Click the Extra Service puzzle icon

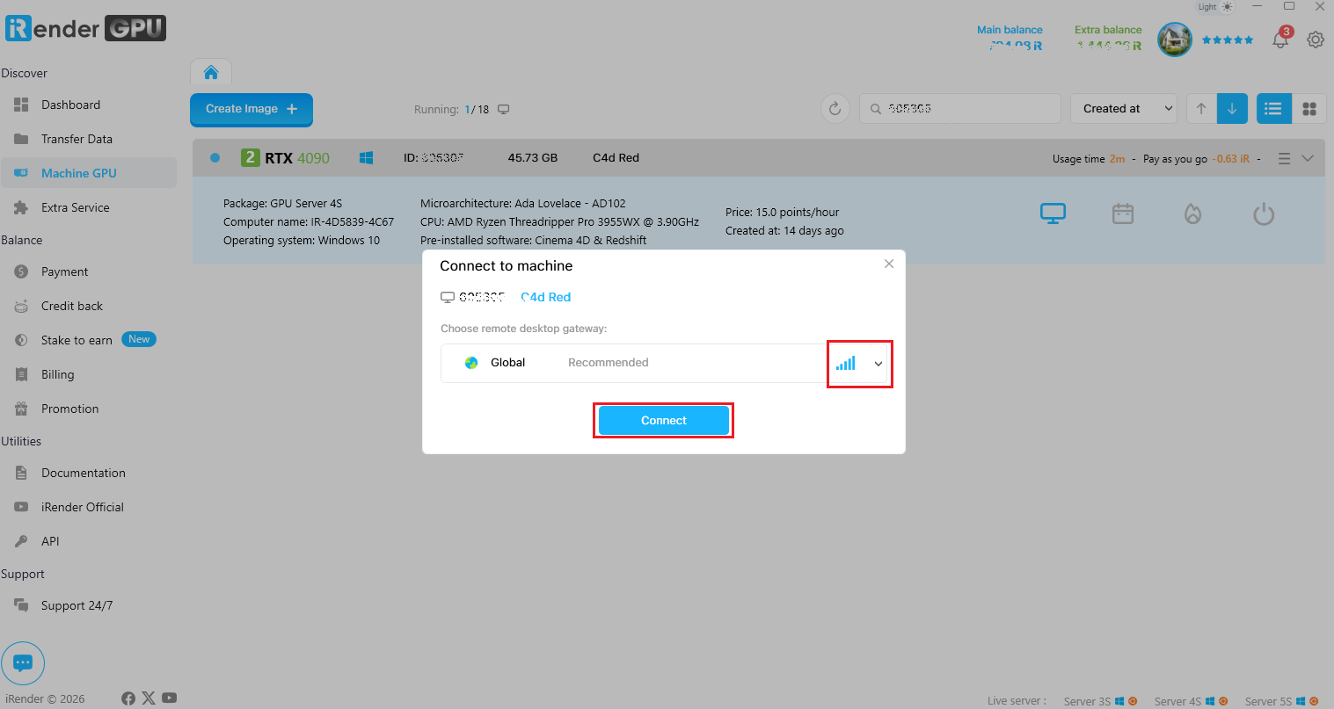pos(21,207)
